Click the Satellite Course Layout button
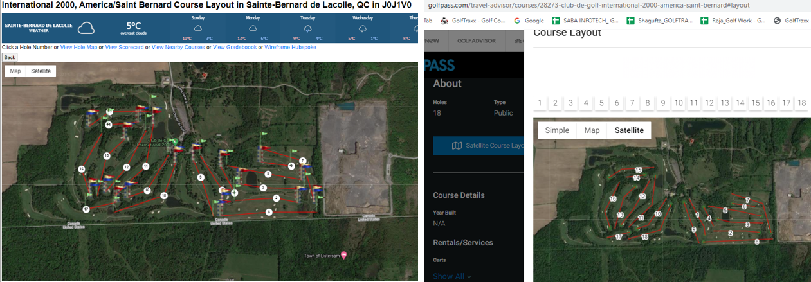Image resolution: width=811 pixels, height=282 pixels. (x=479, y=146)
